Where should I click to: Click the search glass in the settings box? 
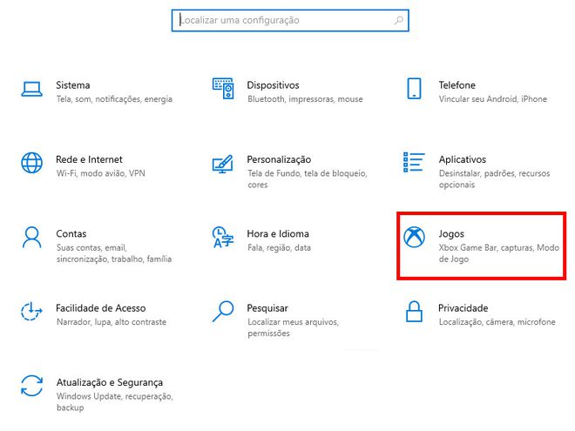point(399,20)
